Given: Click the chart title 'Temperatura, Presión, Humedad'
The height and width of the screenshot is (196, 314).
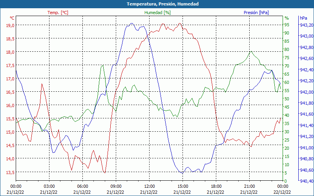Looking at the screenshot, I should [162, 4].
